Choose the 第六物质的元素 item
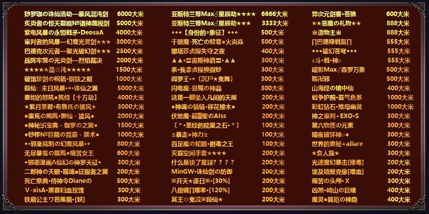This screenshot has height=214, width=429. pos(332,125)
